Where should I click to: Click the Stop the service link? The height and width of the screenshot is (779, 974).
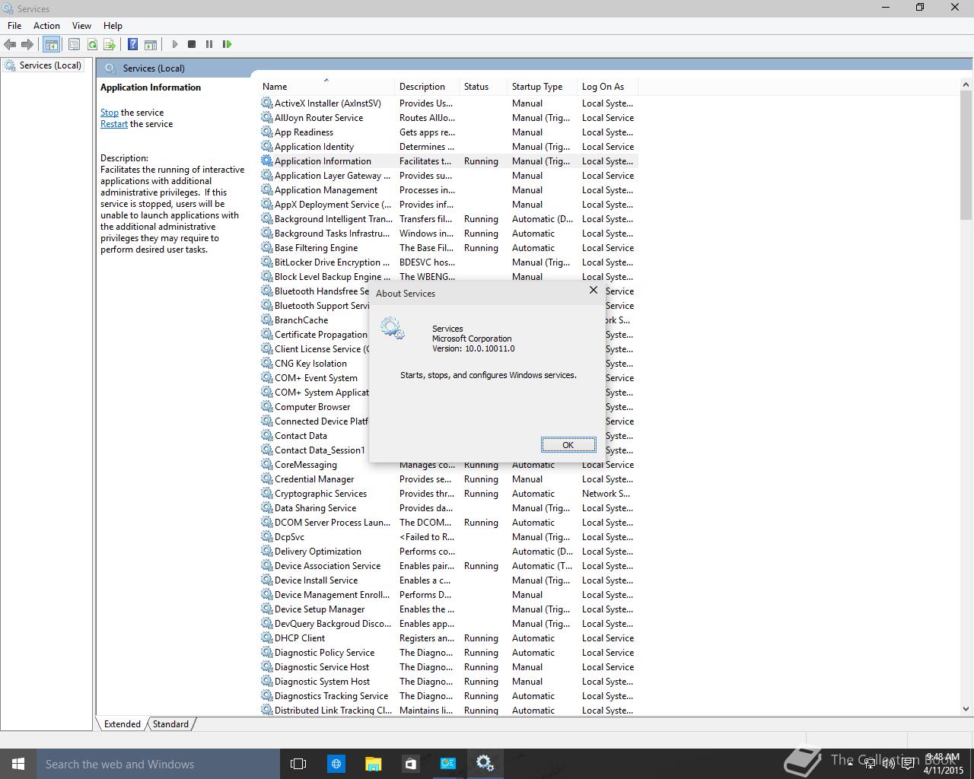[110, 113]
